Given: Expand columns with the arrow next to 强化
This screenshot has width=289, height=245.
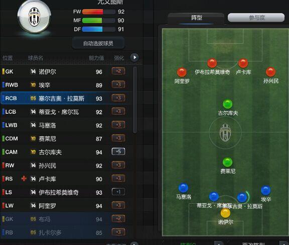Looking at the screenshot, I should point(135,57).
